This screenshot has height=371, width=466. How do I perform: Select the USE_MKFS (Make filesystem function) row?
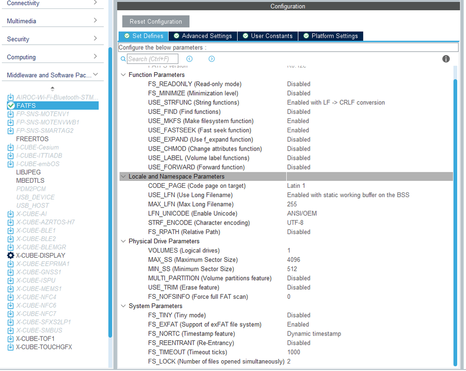click(286, 121)
